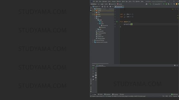Collapse the src folder in tree
Screen dimensions: 179x100
(x=95, y=18)
